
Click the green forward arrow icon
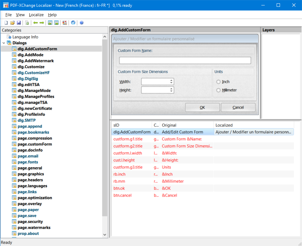(x=41, y=23)
